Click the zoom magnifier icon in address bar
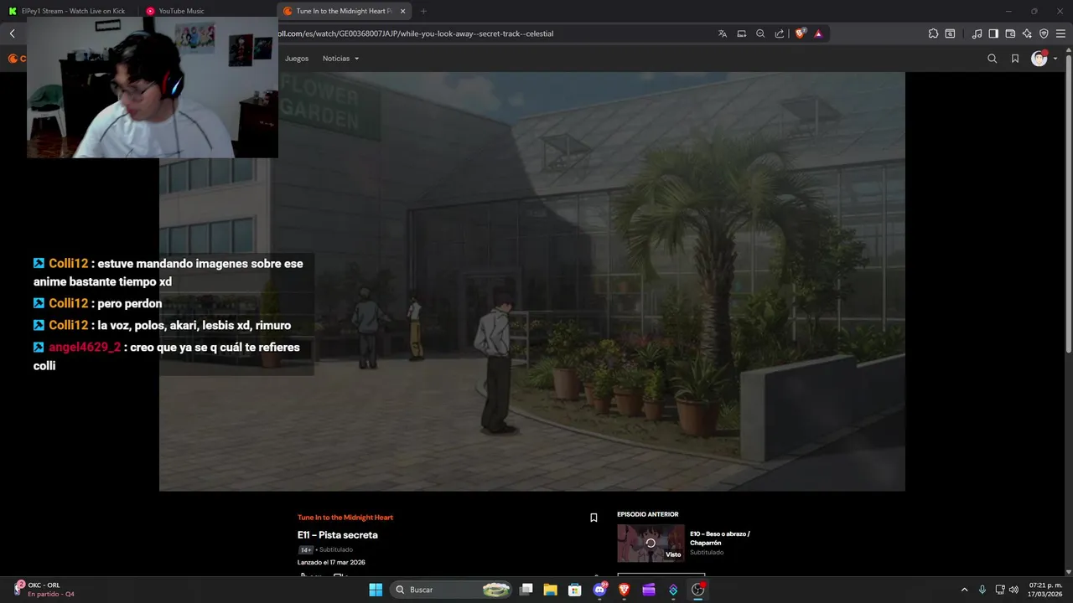 coord(760,33)
